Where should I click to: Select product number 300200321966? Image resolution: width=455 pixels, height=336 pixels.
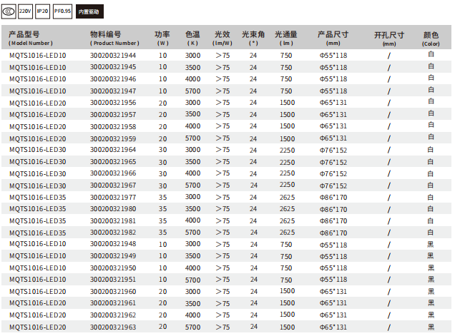click(x=113, y=173)
